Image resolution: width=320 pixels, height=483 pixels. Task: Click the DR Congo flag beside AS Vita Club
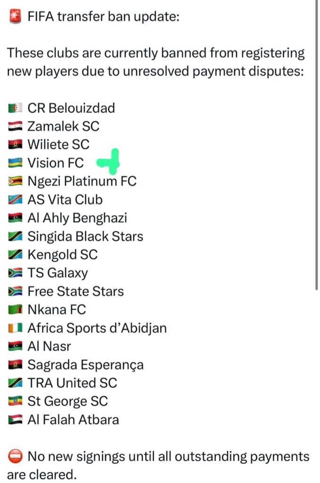pos(15,200)
